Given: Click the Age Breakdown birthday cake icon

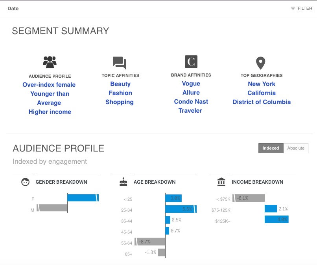Looking at the screenshot, I should (x=123, y=182).
